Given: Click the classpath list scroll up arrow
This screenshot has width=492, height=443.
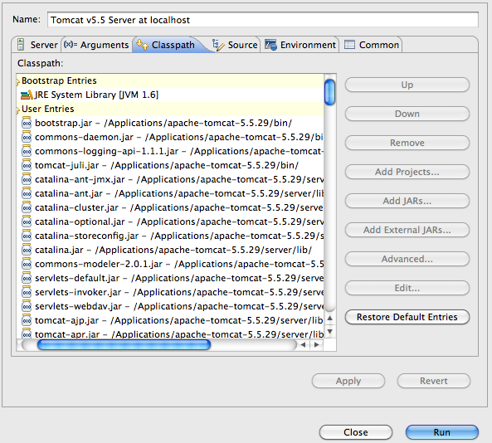Looking at the screenshot, I should click(x=329, y=318).
